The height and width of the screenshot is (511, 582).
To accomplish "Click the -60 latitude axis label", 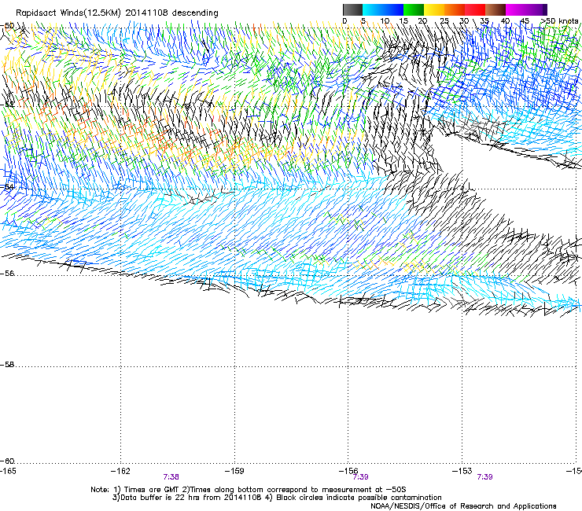I will pos(7,461).
